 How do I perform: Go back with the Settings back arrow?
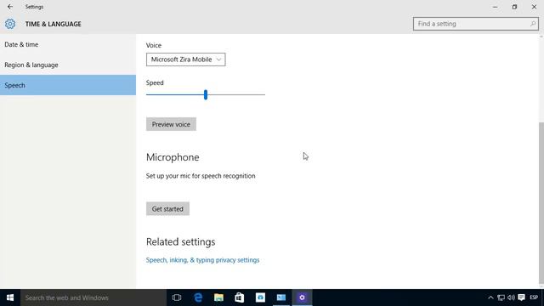click(x=10, y=7)
